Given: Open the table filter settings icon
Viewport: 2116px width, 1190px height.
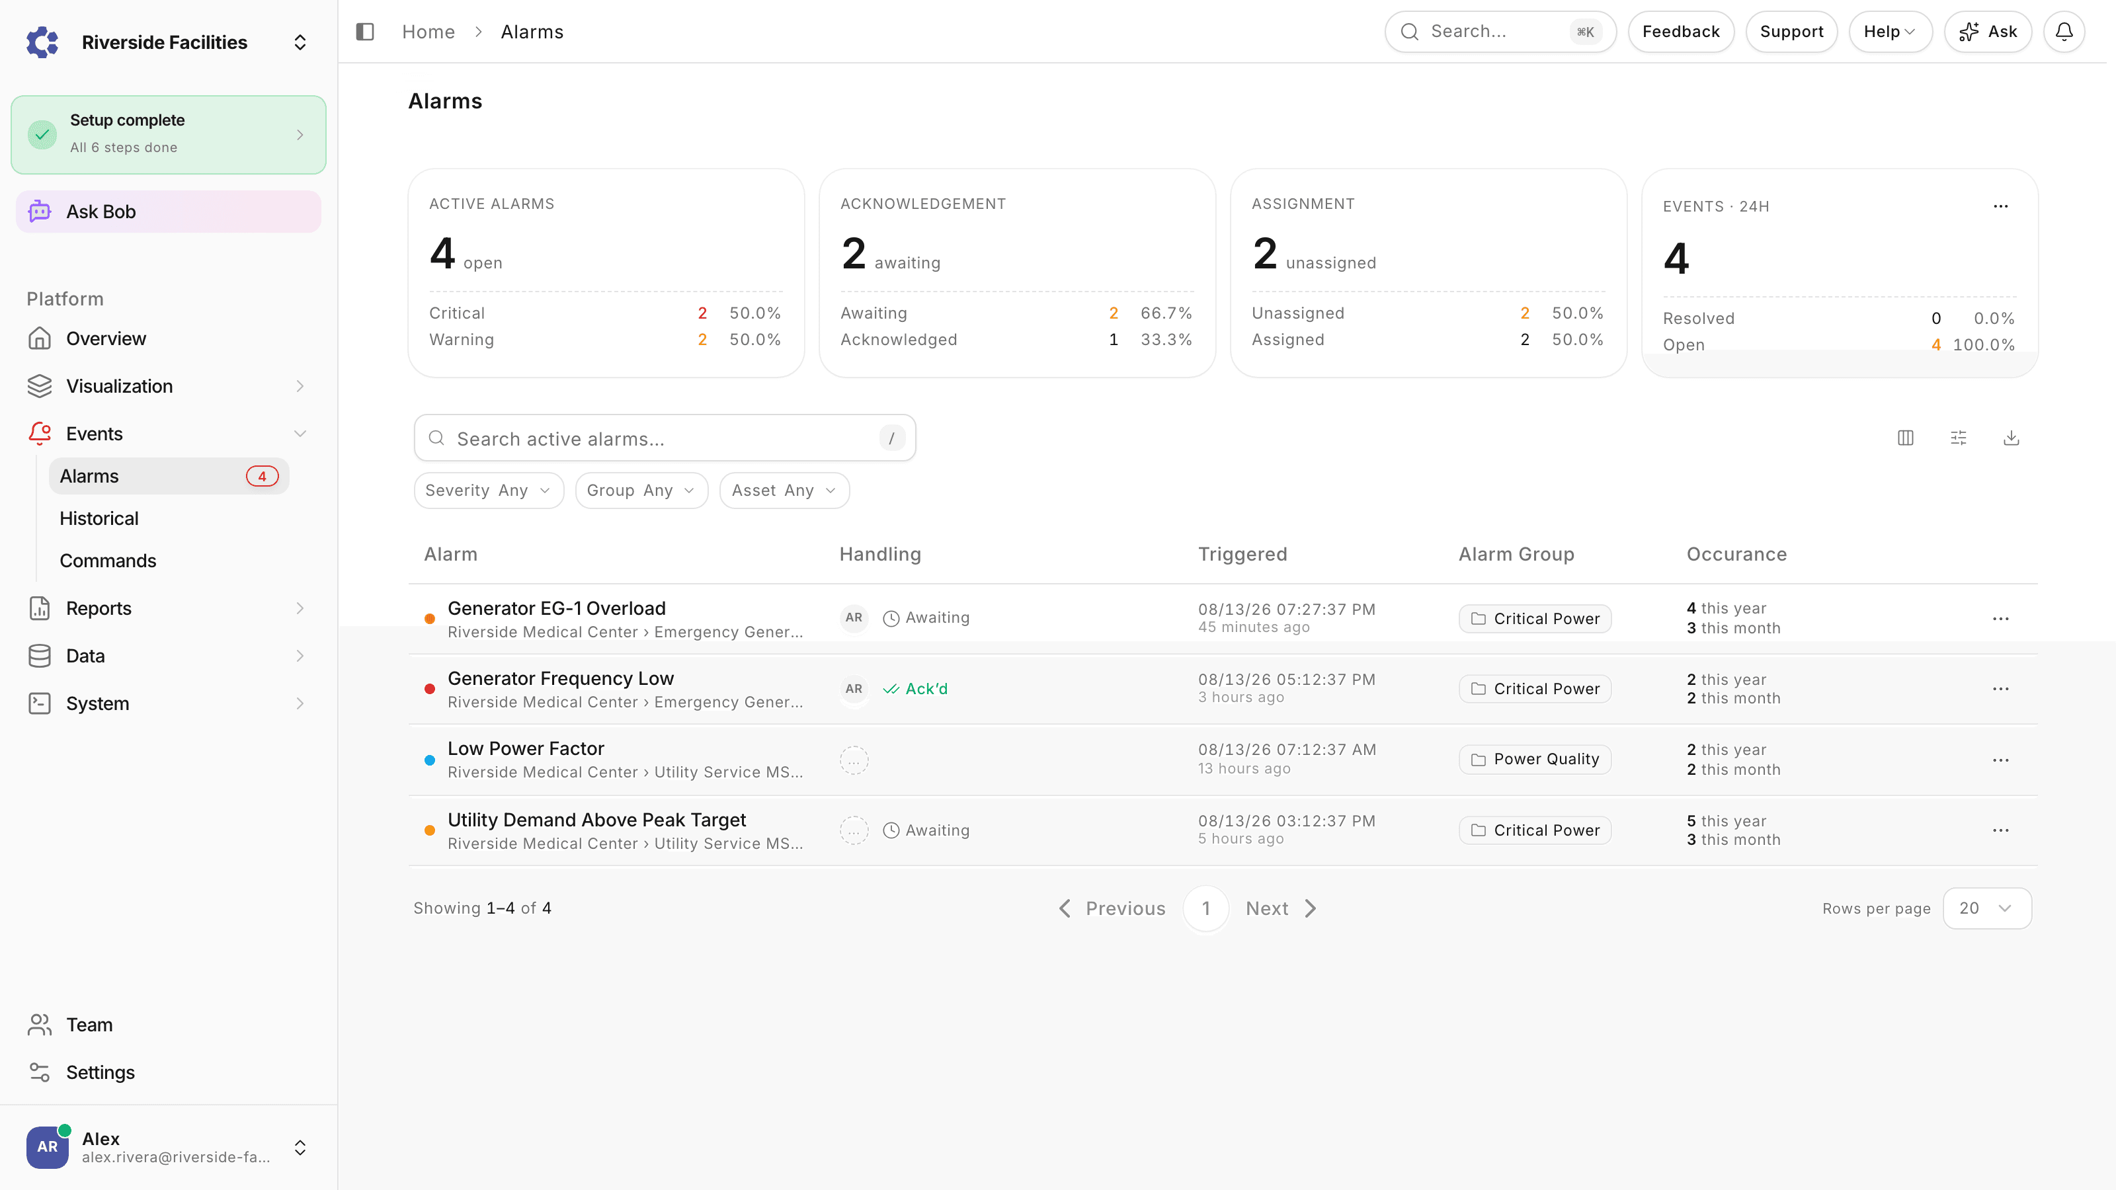Looking at the screenshot, I should (x=1958, y=438).
